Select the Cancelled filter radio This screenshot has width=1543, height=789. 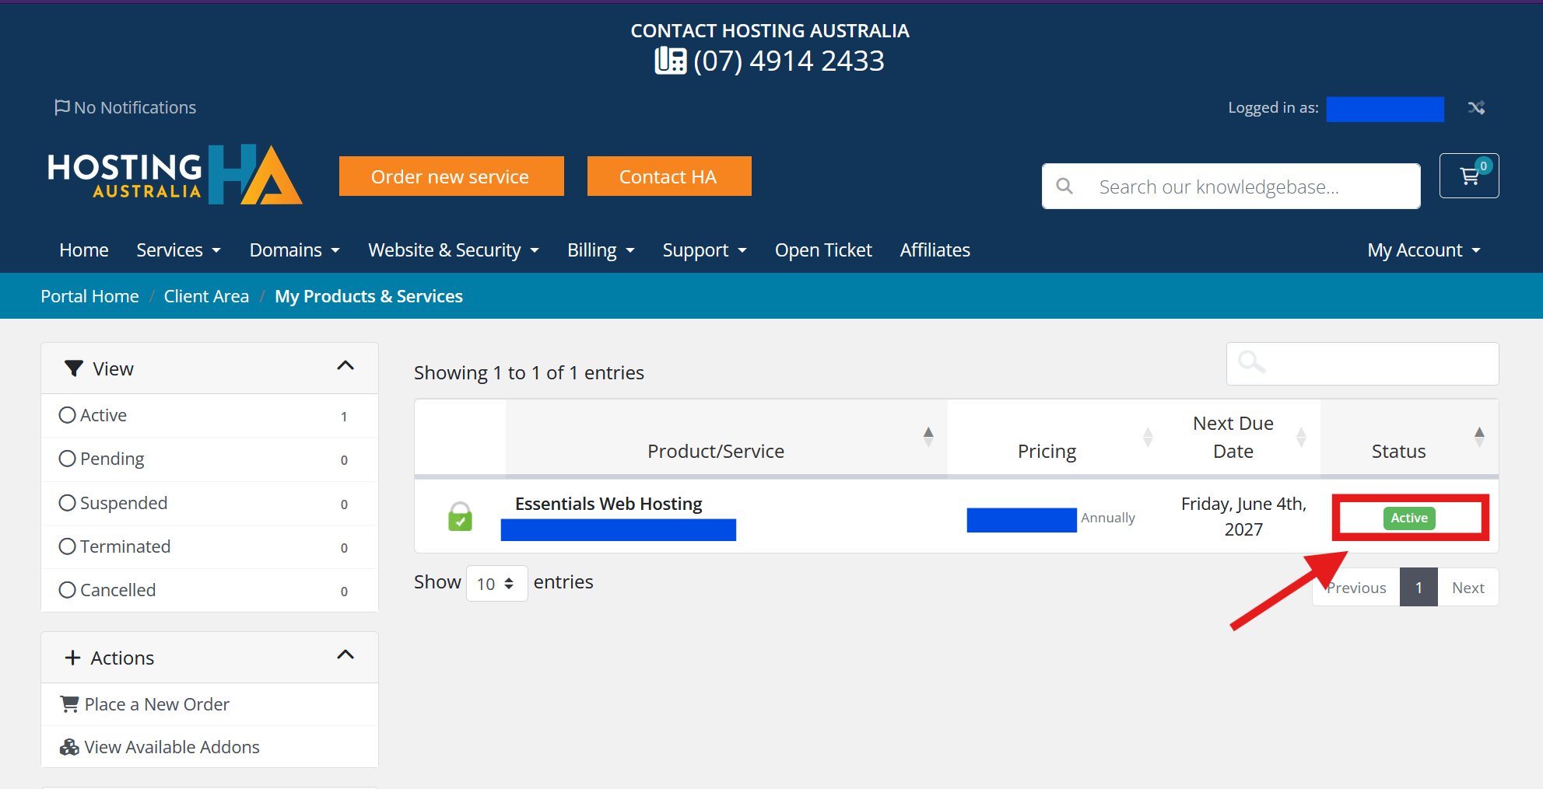click(x=68, y=590)
